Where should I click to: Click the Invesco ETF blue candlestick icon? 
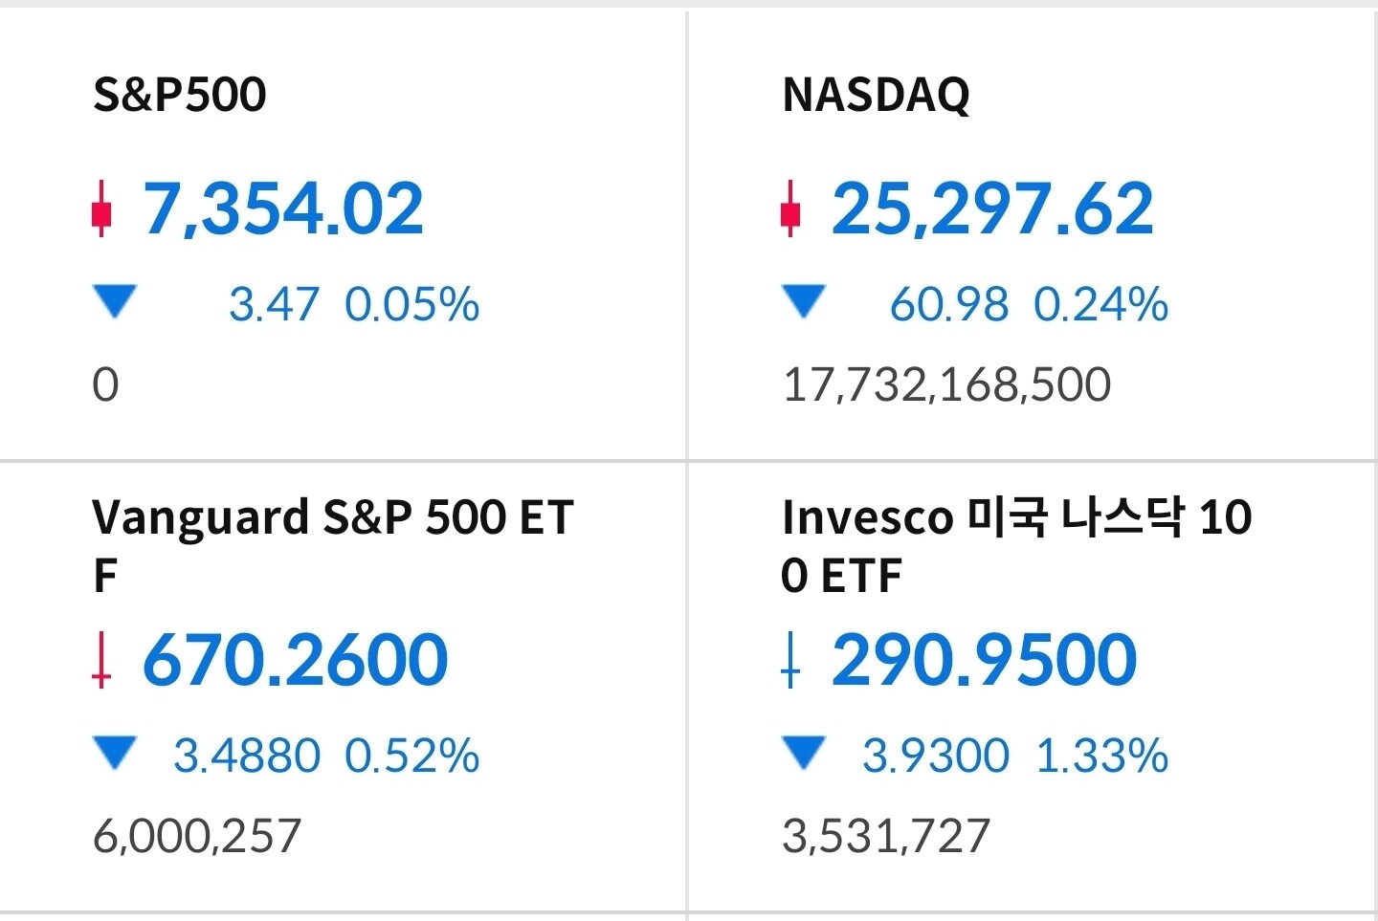pyautogui.click(x=790, y=659)
